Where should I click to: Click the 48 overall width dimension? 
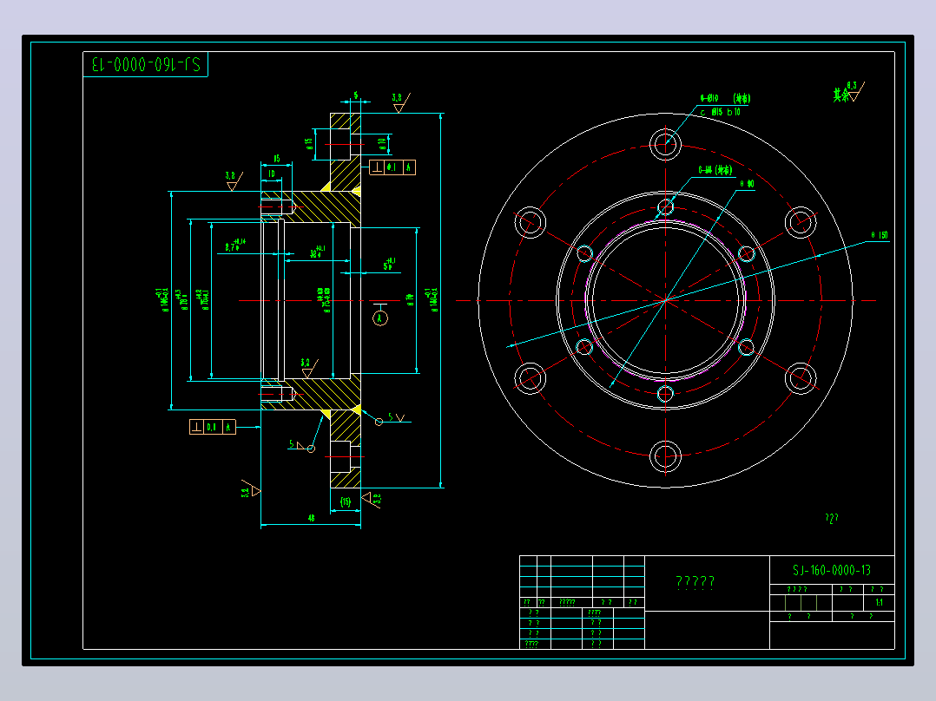[311, 519]
